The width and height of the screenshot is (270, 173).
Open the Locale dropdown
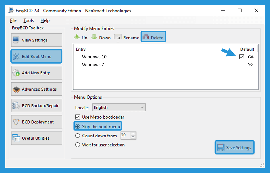click(x=119, y=107)
